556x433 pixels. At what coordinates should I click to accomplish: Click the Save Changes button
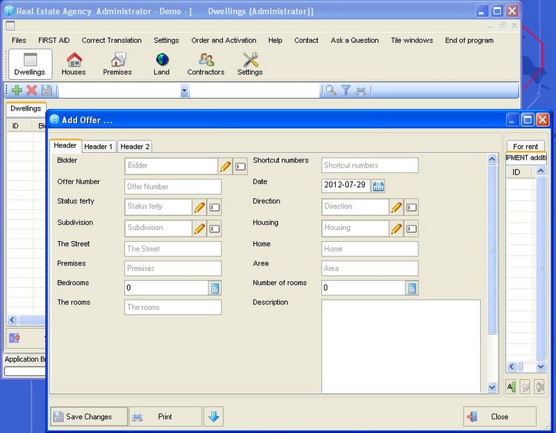(89, 417)
